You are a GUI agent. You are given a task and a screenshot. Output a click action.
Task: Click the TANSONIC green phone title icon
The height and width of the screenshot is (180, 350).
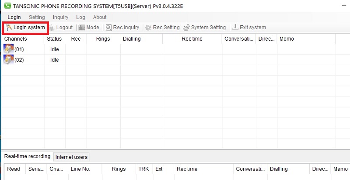click(x=7, y=5)
